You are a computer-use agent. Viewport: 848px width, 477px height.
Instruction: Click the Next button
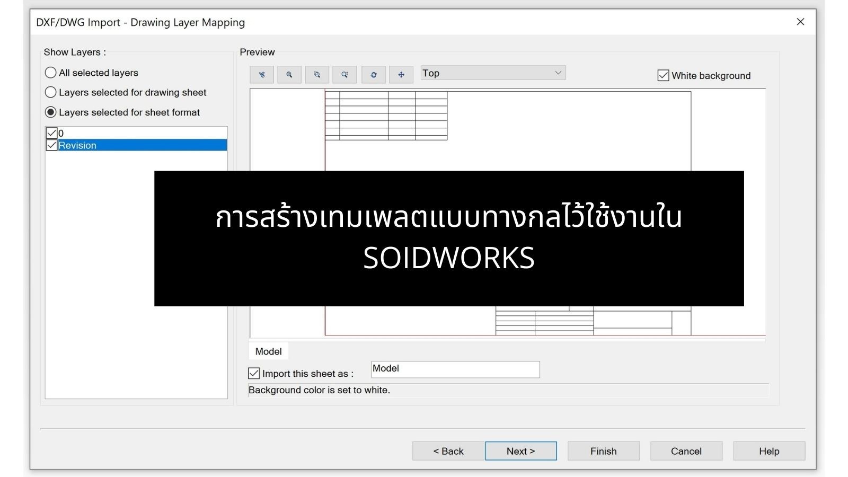pos(521,451)
